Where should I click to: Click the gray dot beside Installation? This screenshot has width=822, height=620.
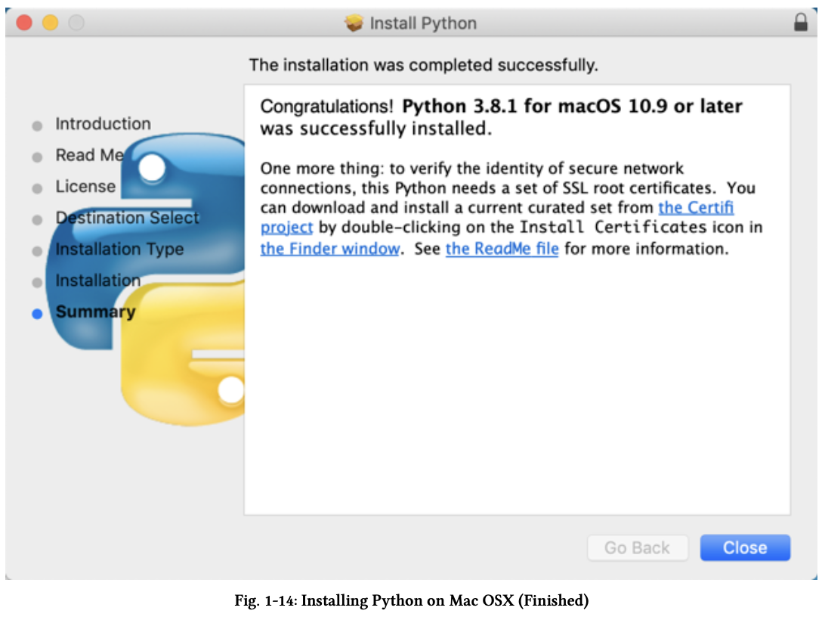coord(37,281)
